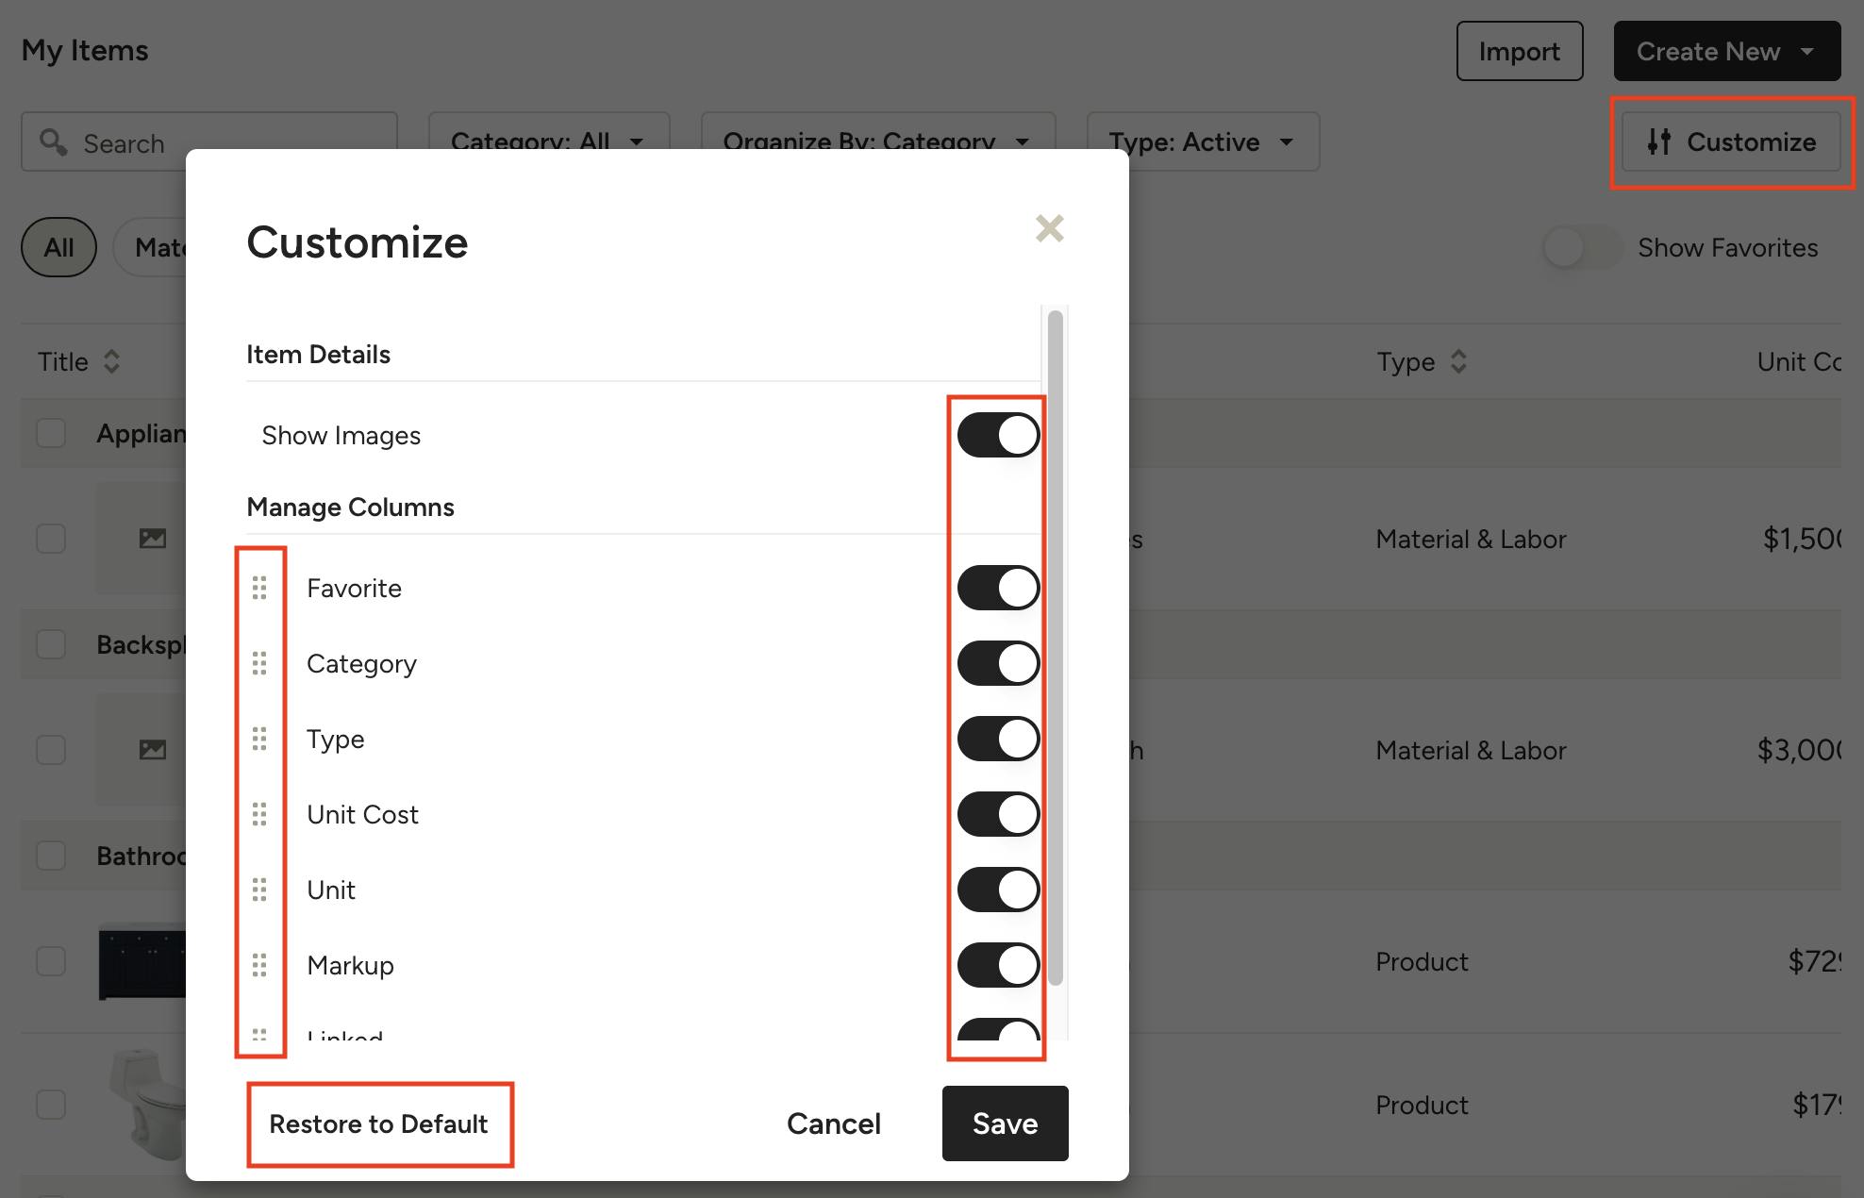
Task: Click drag handle icon beside Type column
Action: [259, 739]
